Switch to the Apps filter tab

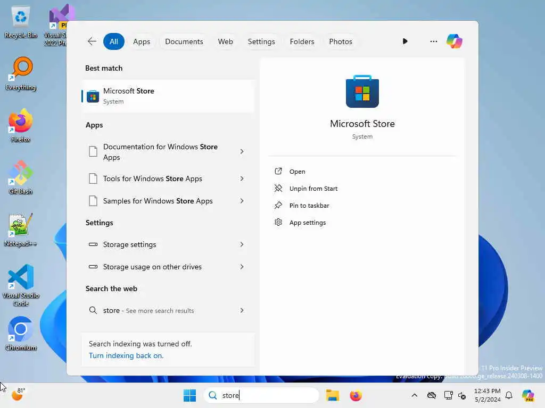142,41
